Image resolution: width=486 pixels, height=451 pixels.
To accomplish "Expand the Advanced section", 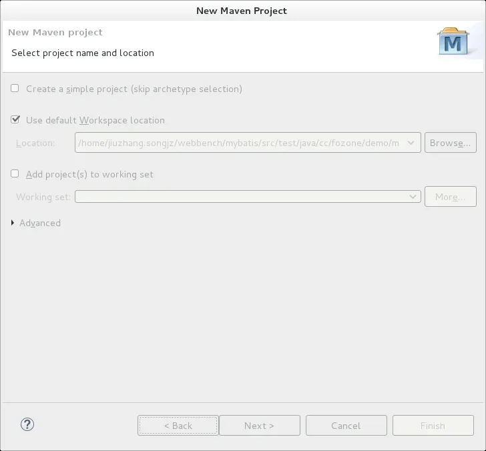I will [13, 223].
